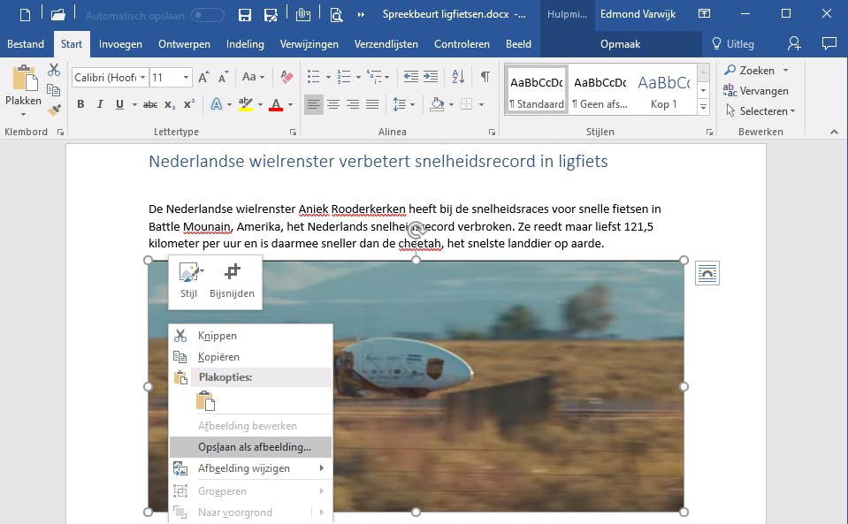Open Afbeelding wijzigen submenu
The width and height of the screenshot is (848, 524).
[250, 468]
